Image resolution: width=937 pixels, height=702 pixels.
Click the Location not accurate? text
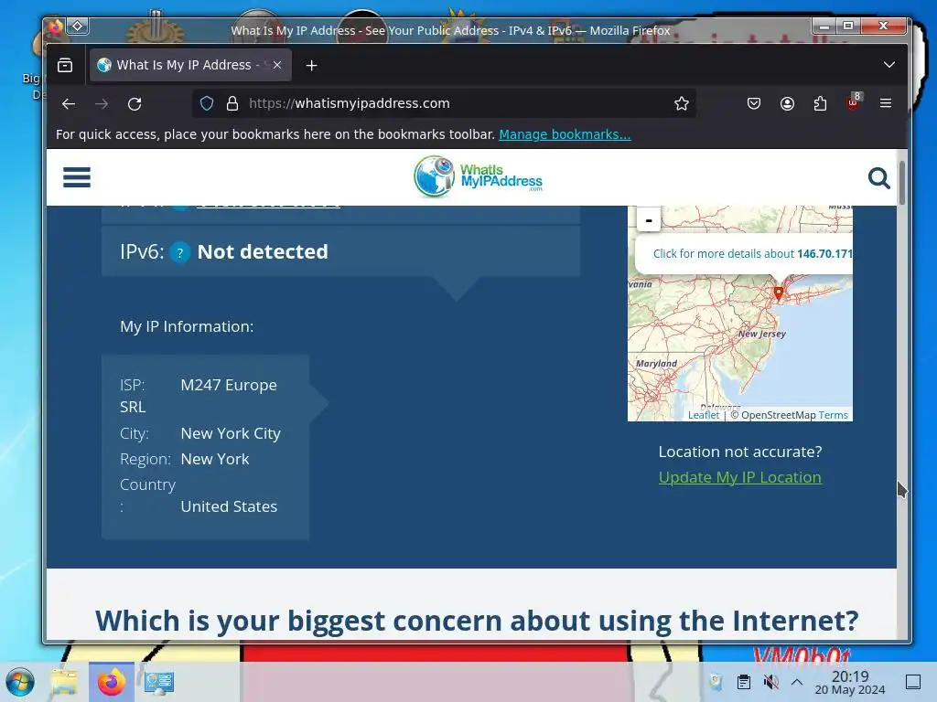tap(739, 452)
